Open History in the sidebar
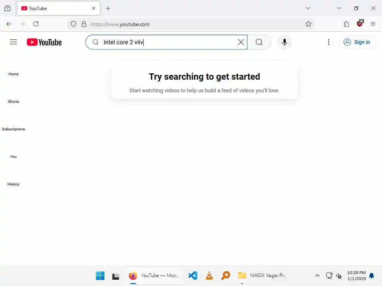382x286 pixels. (13, 184)
